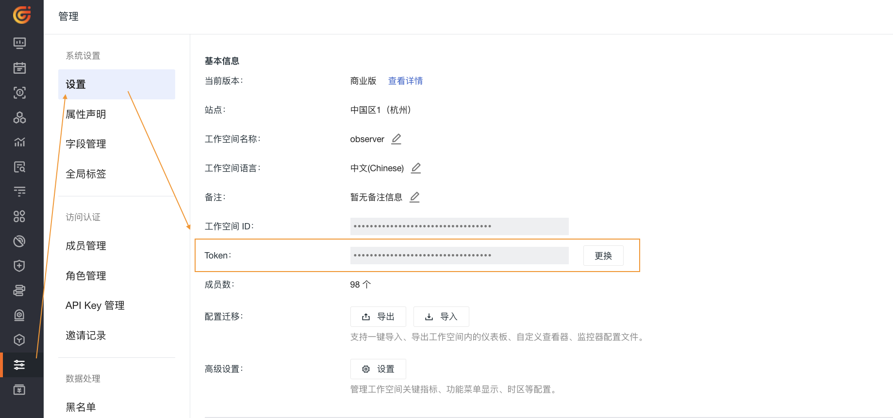
Task: Click the bar chart metrics sidebar icon
Action: point(19,142)
